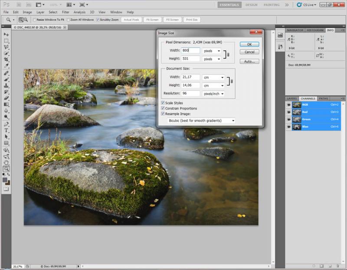The height and width of the screenshot is (270, 347).
Task: Select the Crop tool
Action: (6, 59)
